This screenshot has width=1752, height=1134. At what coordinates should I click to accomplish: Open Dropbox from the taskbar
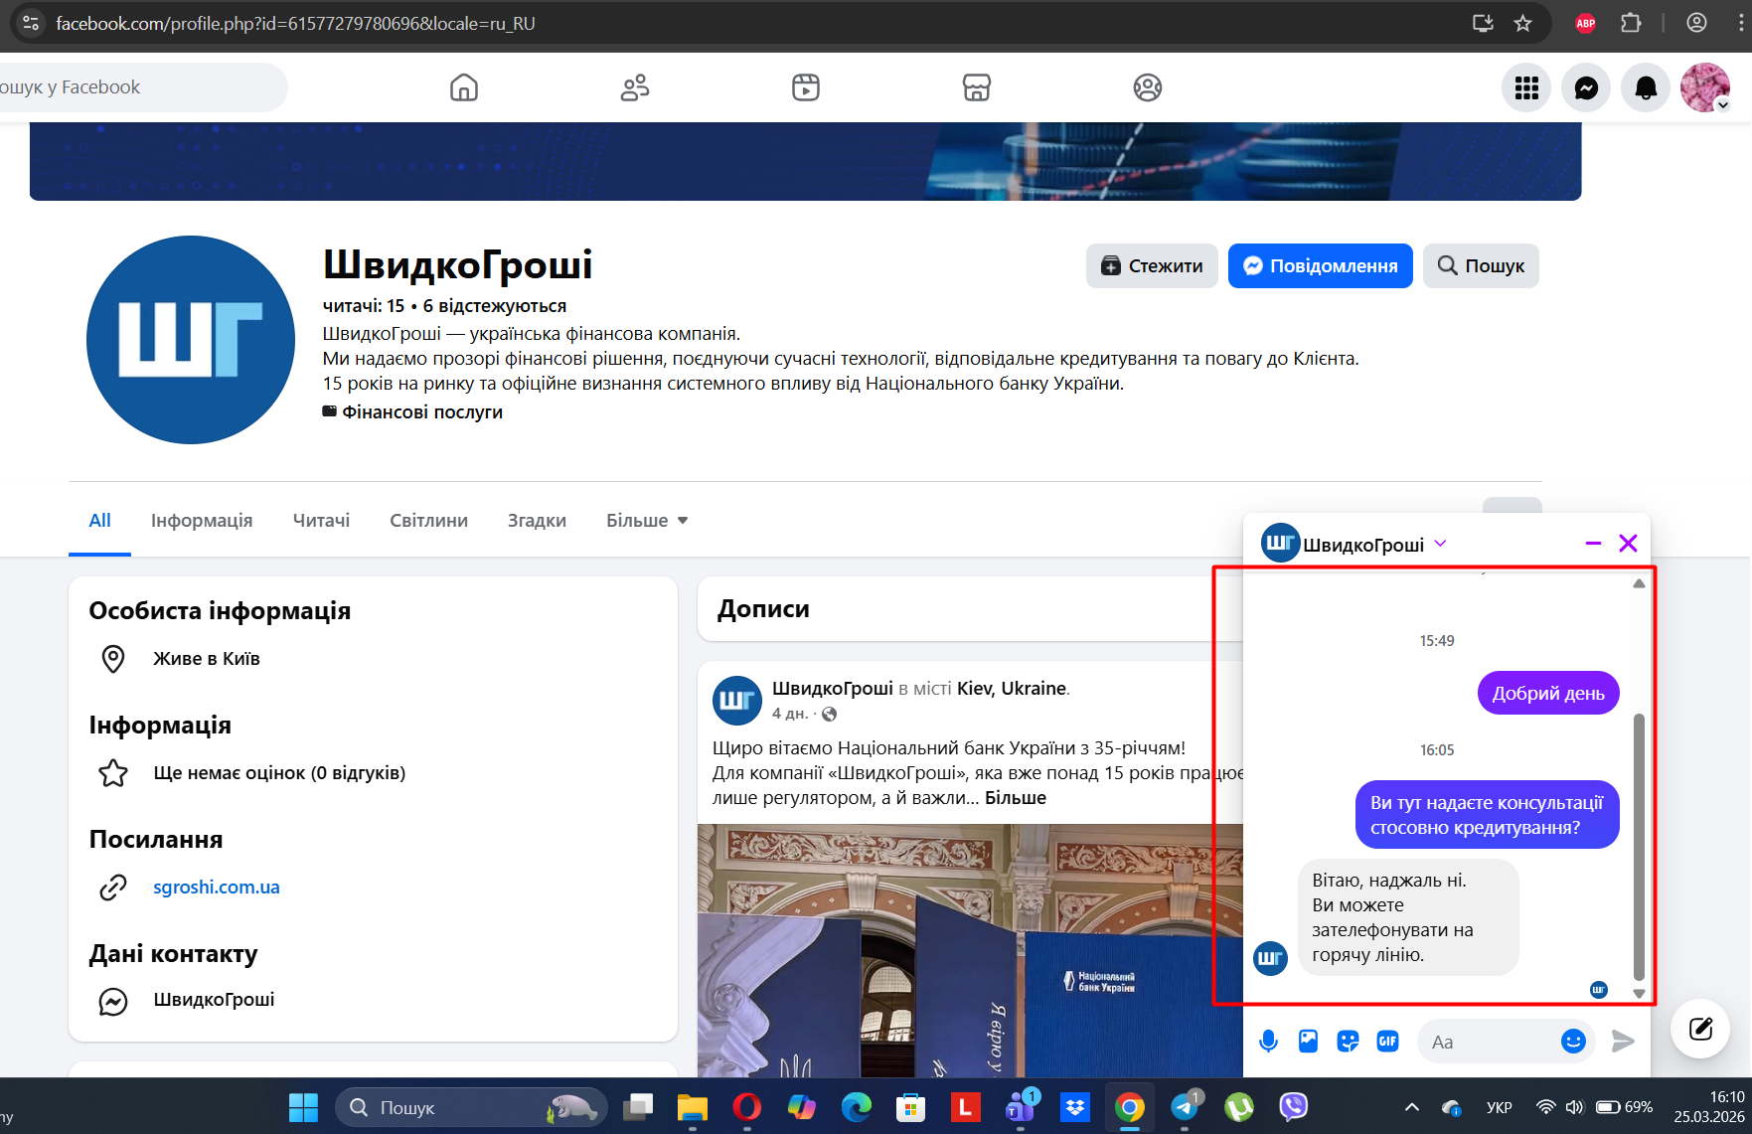click(x=1075, y=1107)
